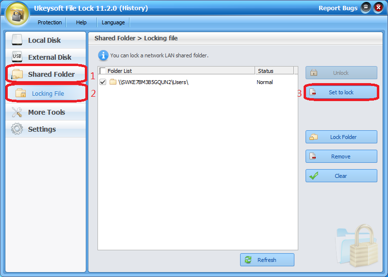Click the Set to lock button

(341, 92)
